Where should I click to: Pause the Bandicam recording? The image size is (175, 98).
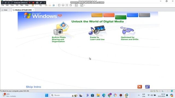[x=30, y=2]
